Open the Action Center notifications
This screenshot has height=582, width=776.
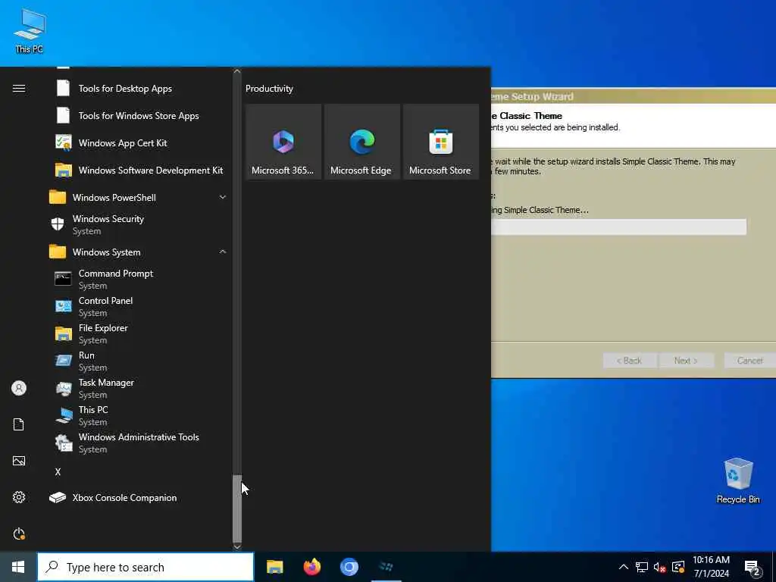(753, 567)
